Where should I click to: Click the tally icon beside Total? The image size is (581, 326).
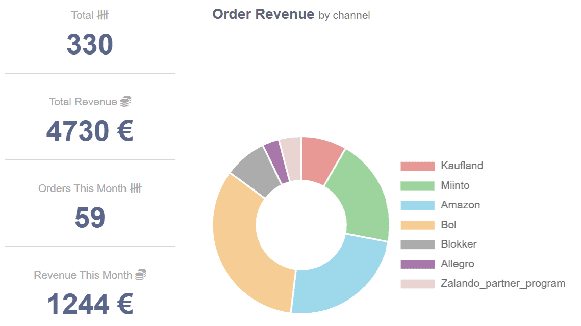(103, 15)
